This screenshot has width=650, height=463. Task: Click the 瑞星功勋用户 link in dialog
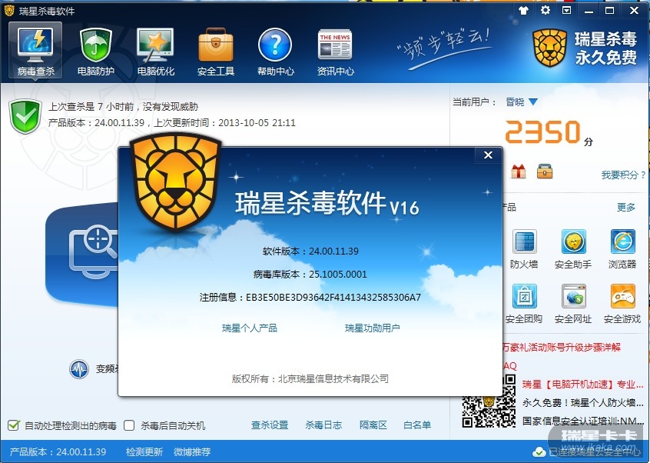(373, 328)
